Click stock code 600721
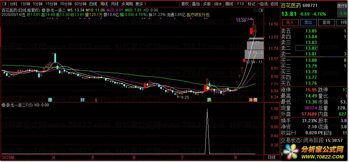The width and height of the screenshot is (349, 162). 310,5
